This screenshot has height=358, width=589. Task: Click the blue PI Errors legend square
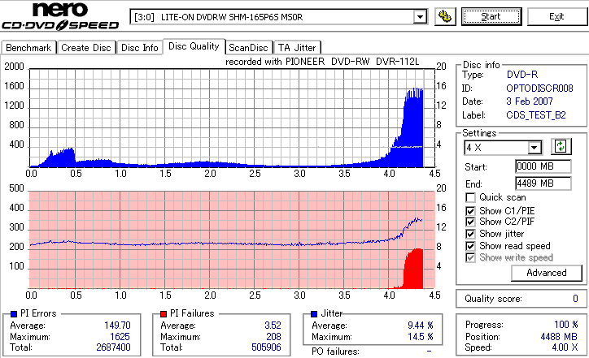coord(14,314)
